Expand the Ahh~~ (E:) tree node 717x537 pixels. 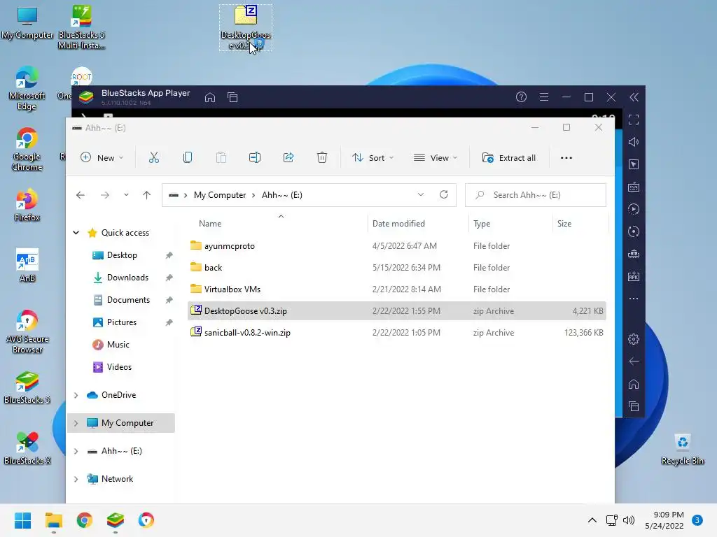pyautogui.click(x=76, y=451)
